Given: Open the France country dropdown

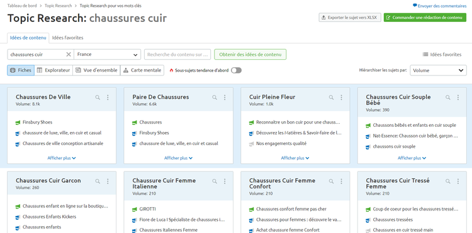Looking at the screenshot, I should (107, 55).
